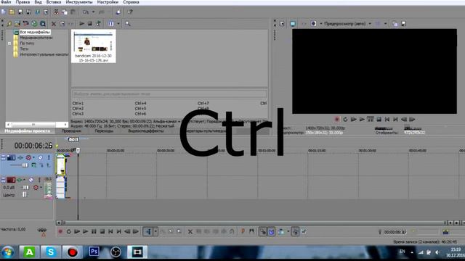
Task: Switch to the Проводник tab
Action: pos(71,130)
